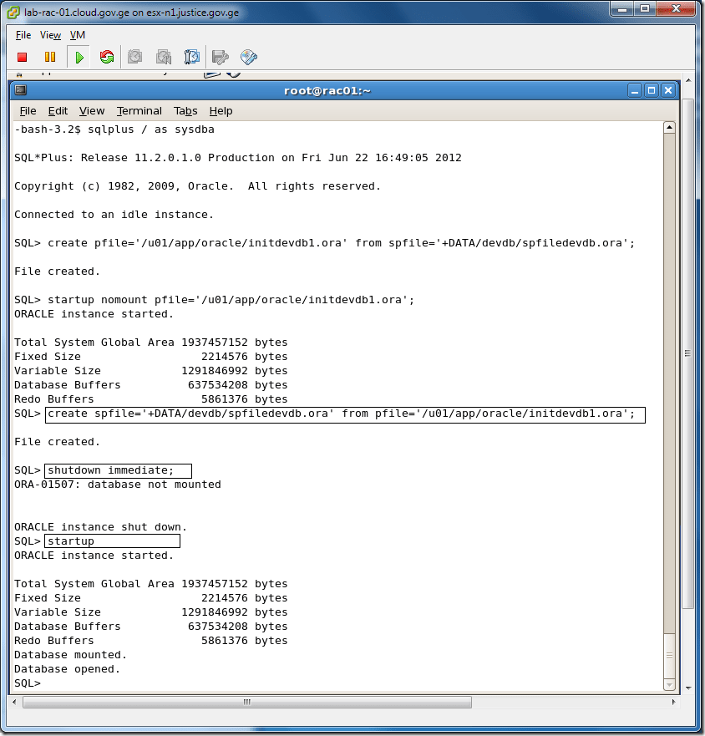The height and width of the screenshot is (736, 705).
Task: Open the VM menu in console
Action: tap(78, 35)
